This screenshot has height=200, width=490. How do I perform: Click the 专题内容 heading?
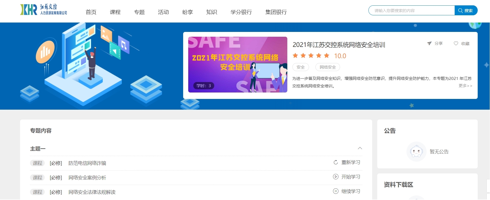[x=41, y=131]
